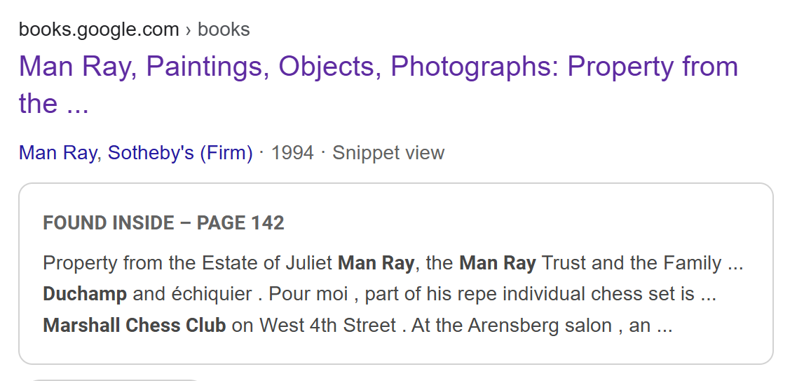Screen dimensions: 804x381
Task: Click bold "Man Ray" after the word Juliet
Action: click(x=376, y=263)
